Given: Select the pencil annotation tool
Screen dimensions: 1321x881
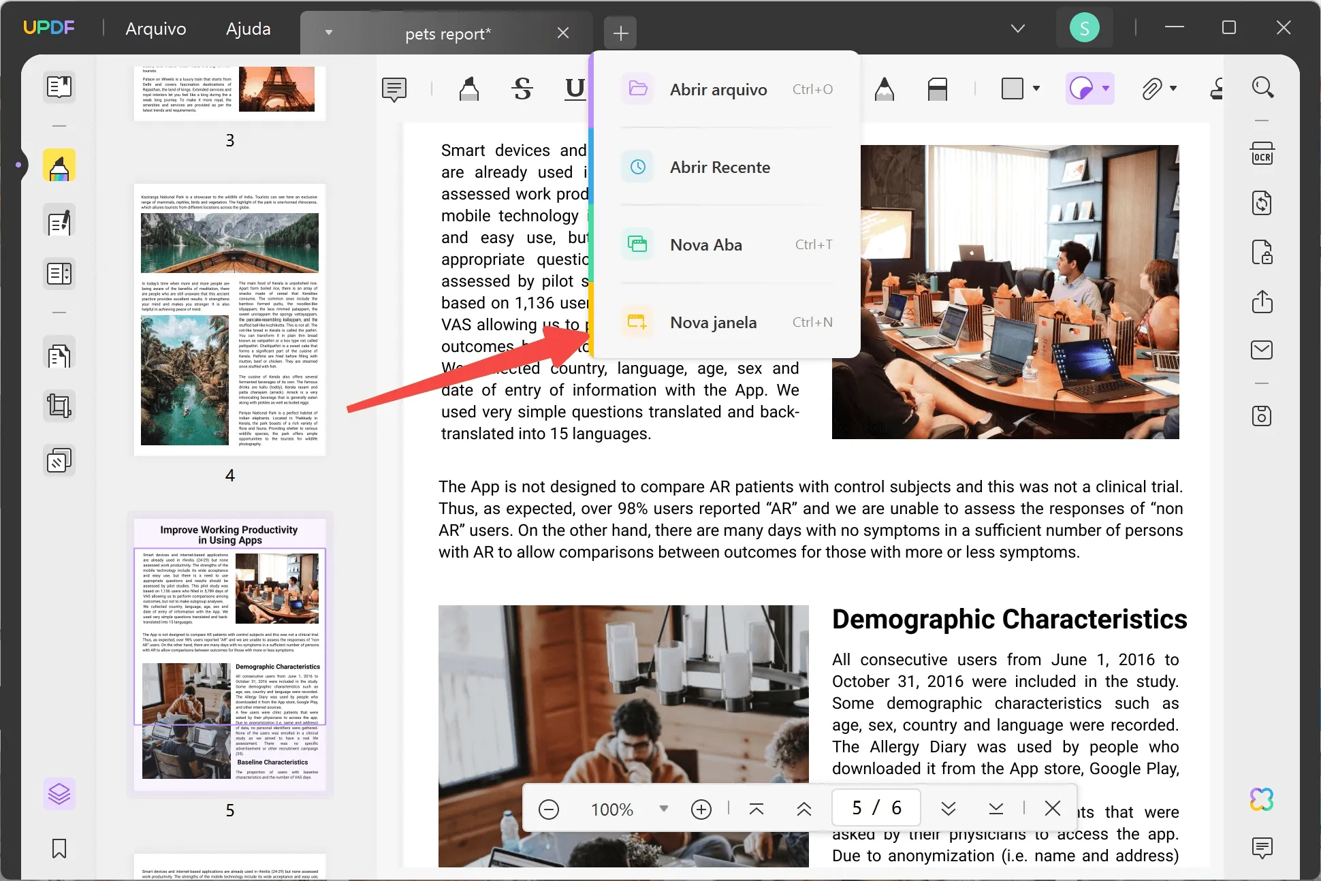Looking at the screenshot, I should [x=885, y=89].
